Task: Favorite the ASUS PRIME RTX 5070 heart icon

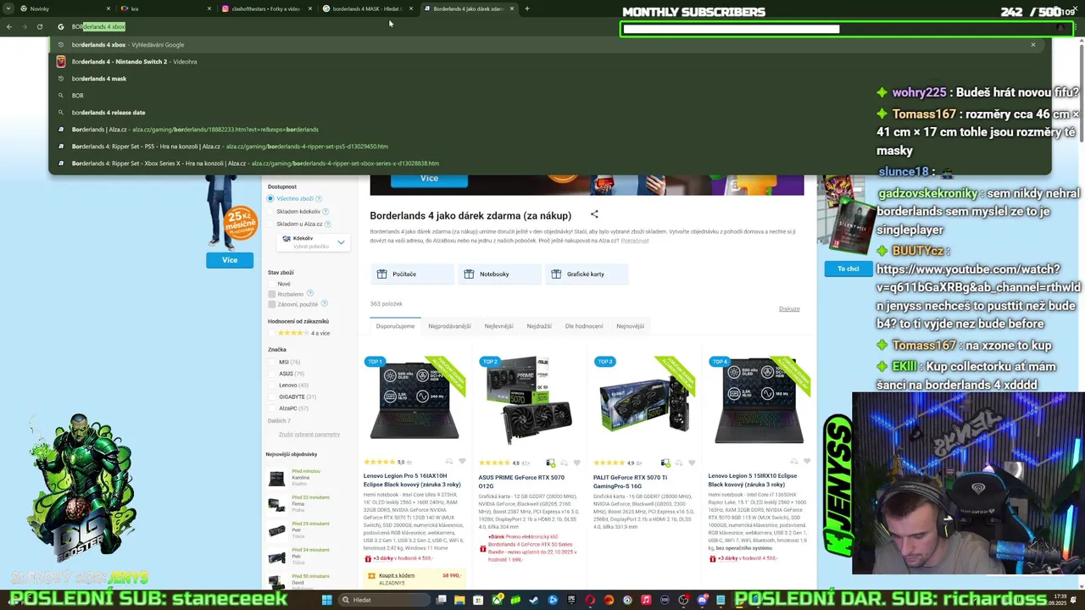Action: [577, 463]
